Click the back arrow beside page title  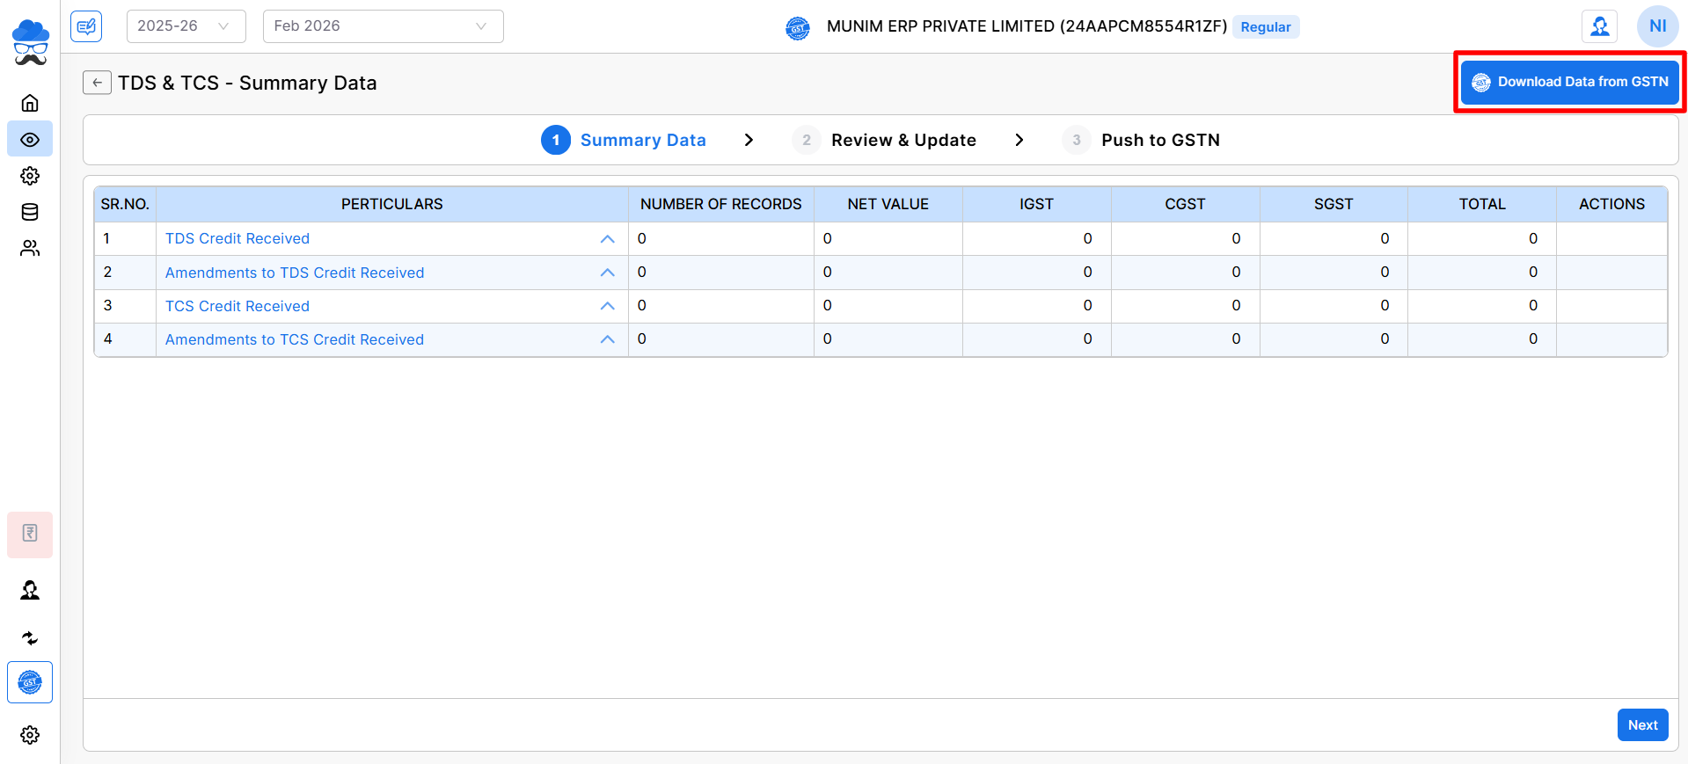coord(97,83)
